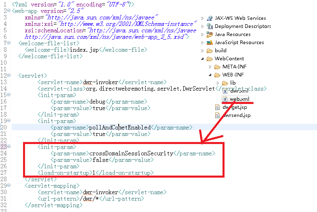This screenshot has height=212, width=317.
Task: Select the dwr.xml file label
Action: click(x=239, y=91)
